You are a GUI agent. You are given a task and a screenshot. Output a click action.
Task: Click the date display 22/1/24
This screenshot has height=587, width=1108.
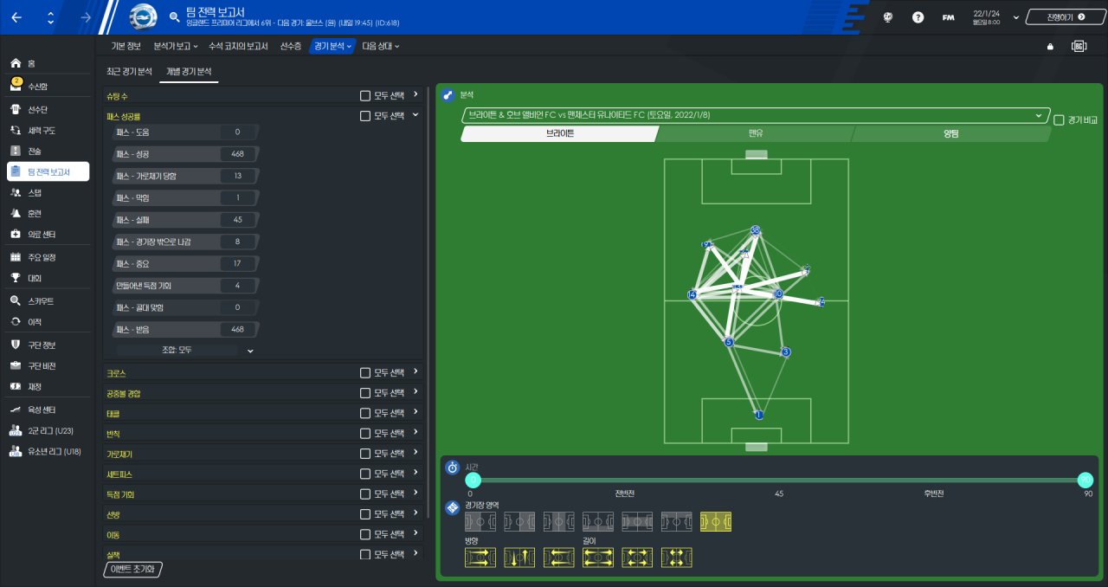click(985, 13)
